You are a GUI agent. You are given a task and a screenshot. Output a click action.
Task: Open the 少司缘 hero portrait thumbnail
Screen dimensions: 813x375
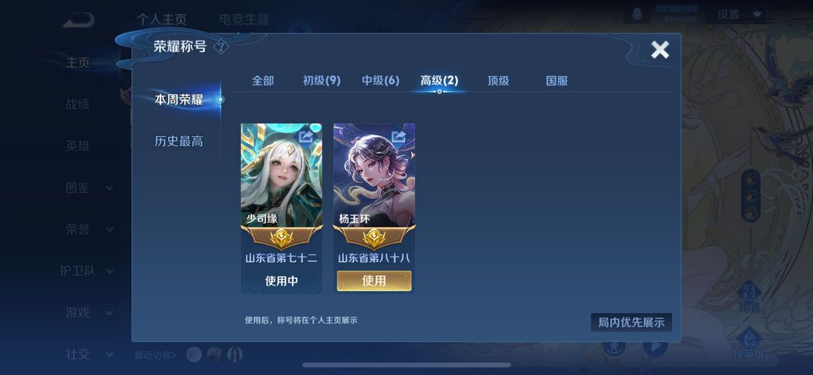coord(282,175)
